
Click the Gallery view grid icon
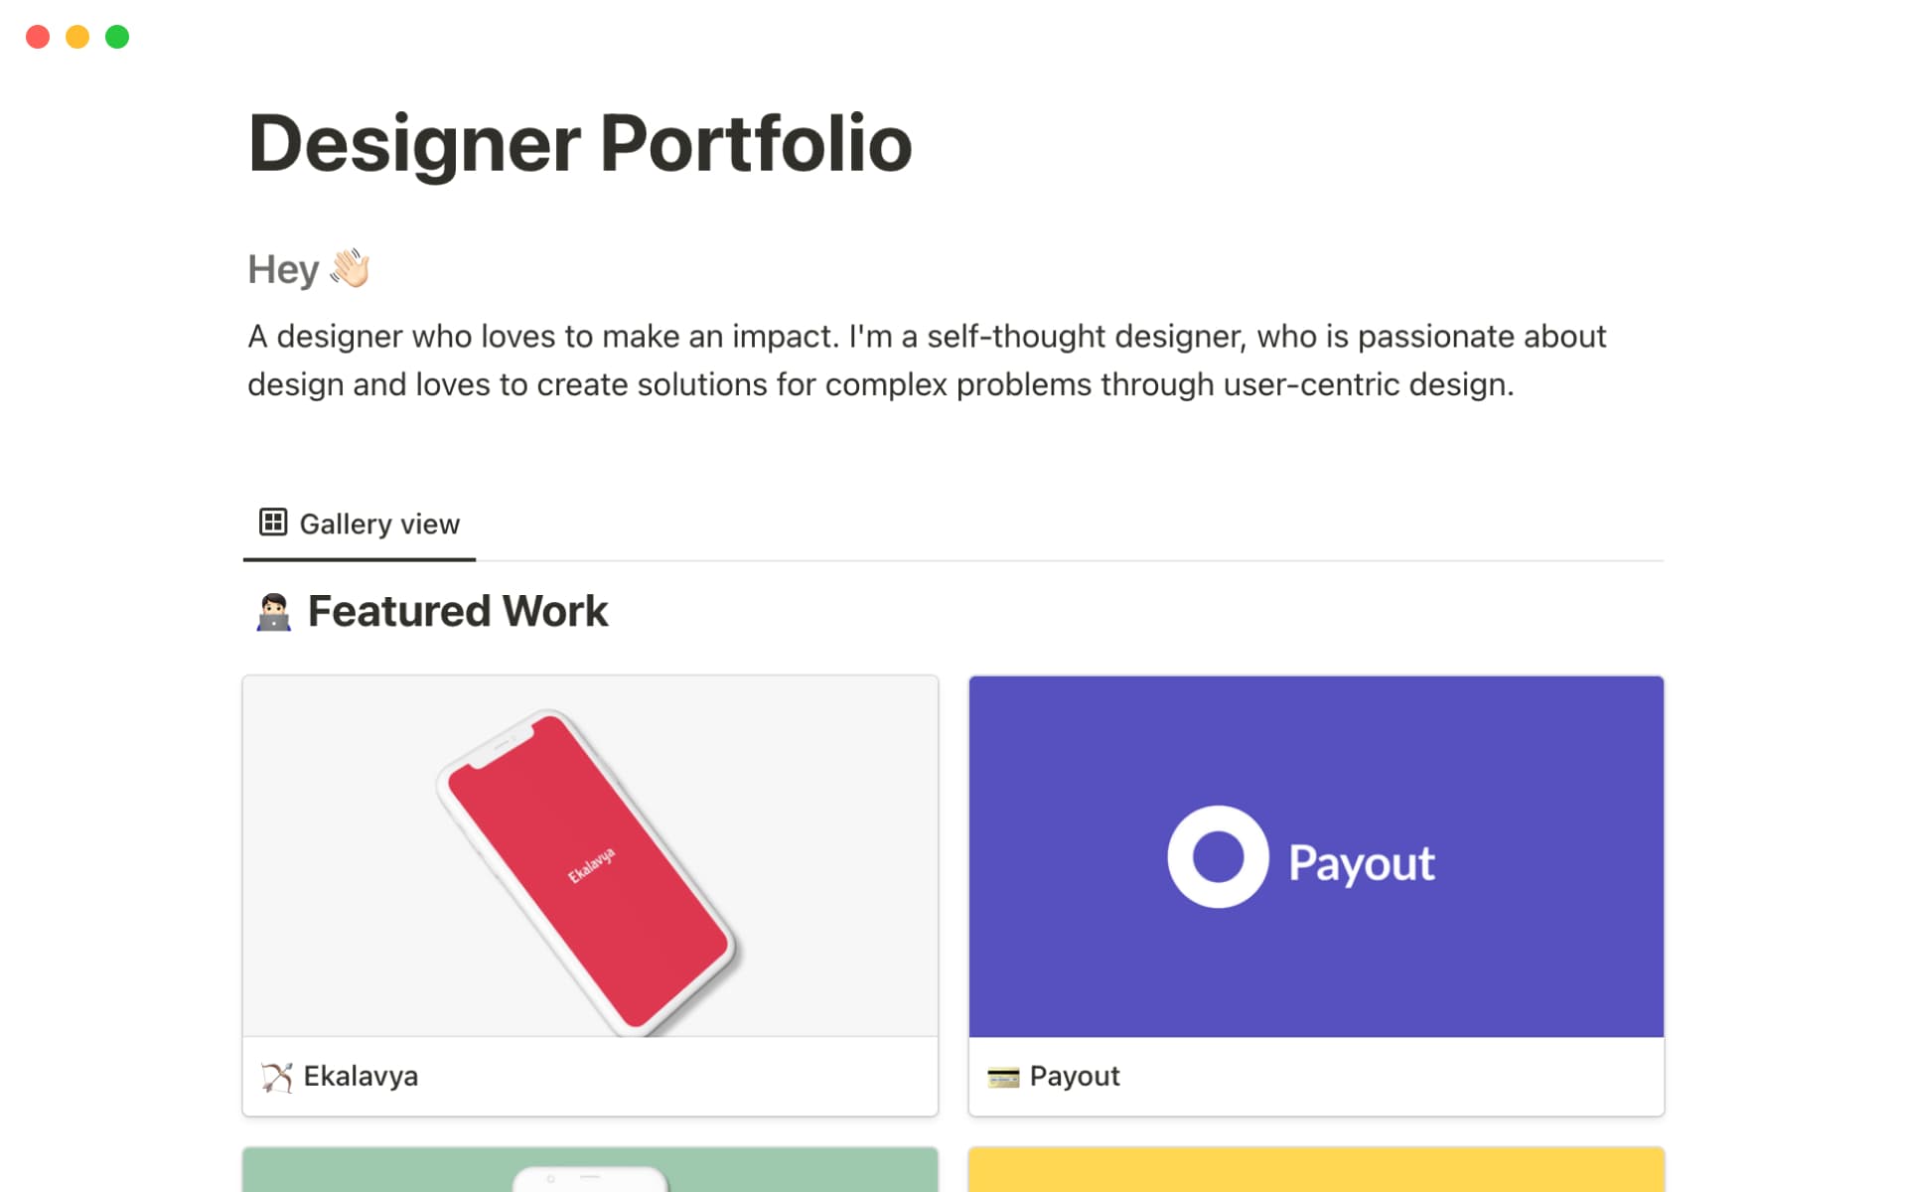273,521
